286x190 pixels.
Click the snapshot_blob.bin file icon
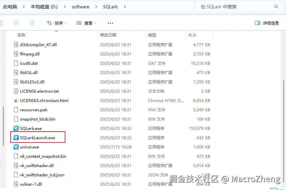(x=16, y=119)
